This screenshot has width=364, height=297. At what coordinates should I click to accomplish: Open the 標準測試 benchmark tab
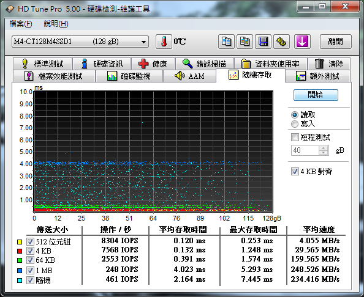pyautogui.click(x=43, y=64)
